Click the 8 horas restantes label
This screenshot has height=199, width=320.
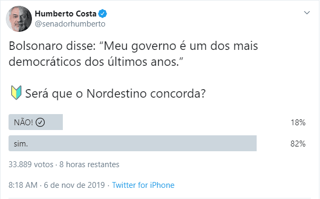(89, 165)
